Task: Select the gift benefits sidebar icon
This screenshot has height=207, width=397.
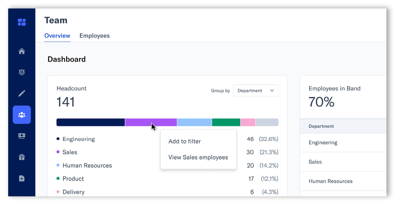Action: coord(22,157)
